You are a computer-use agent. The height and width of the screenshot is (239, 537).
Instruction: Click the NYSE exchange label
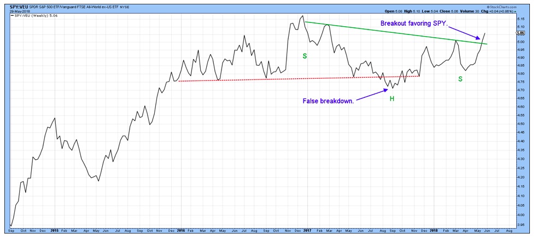coord(125,7)
